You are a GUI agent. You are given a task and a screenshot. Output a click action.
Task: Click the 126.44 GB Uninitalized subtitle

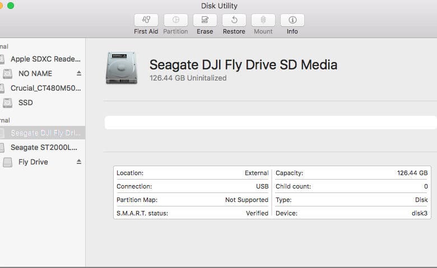188,78
